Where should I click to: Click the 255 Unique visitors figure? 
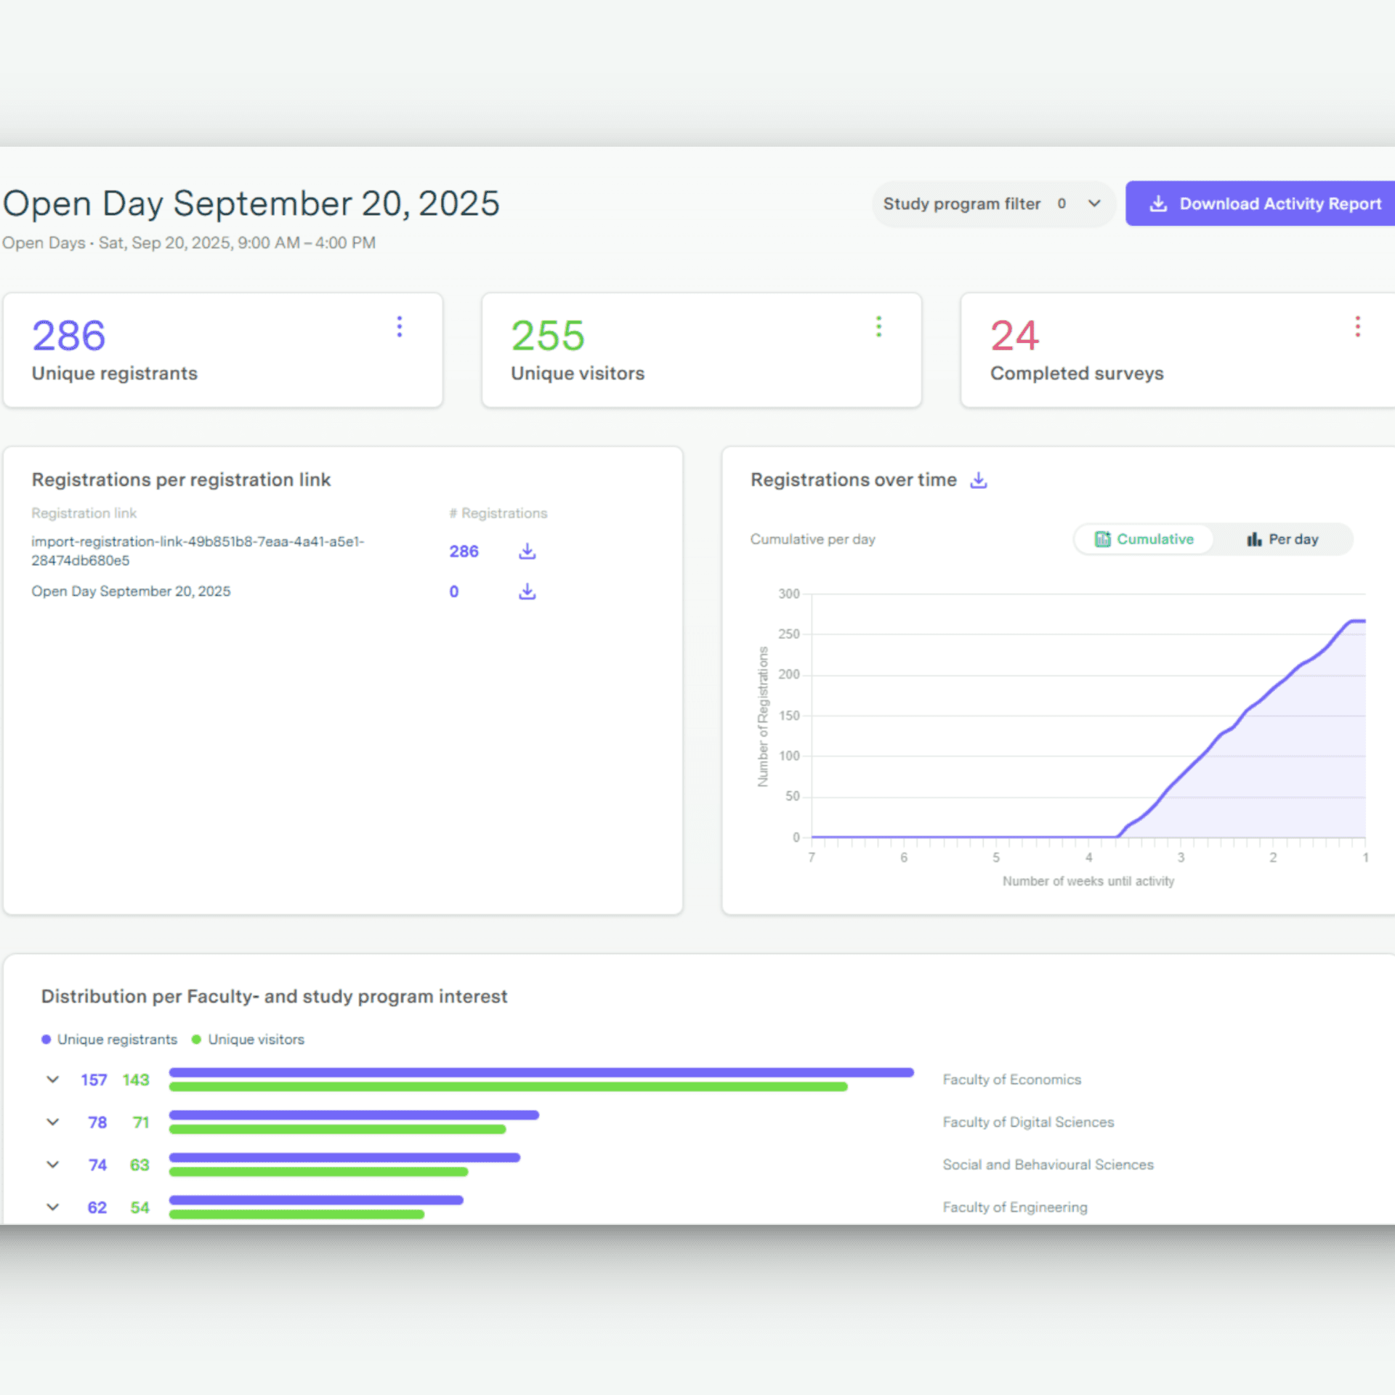[x=548, y=336]
